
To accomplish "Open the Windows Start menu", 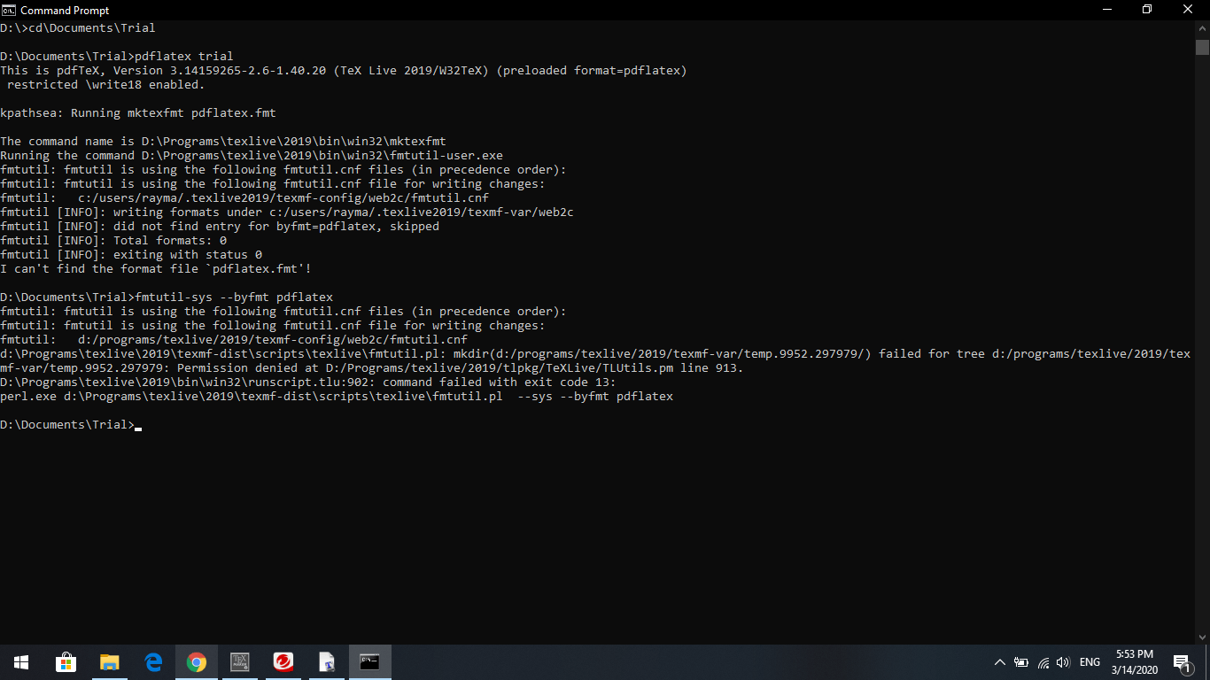I will [19, 661].
